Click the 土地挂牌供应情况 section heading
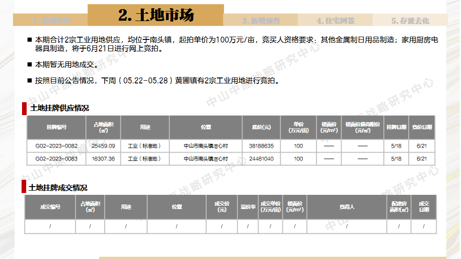The height and width of the screenshot is (259, 461). (x=59, y=108)
